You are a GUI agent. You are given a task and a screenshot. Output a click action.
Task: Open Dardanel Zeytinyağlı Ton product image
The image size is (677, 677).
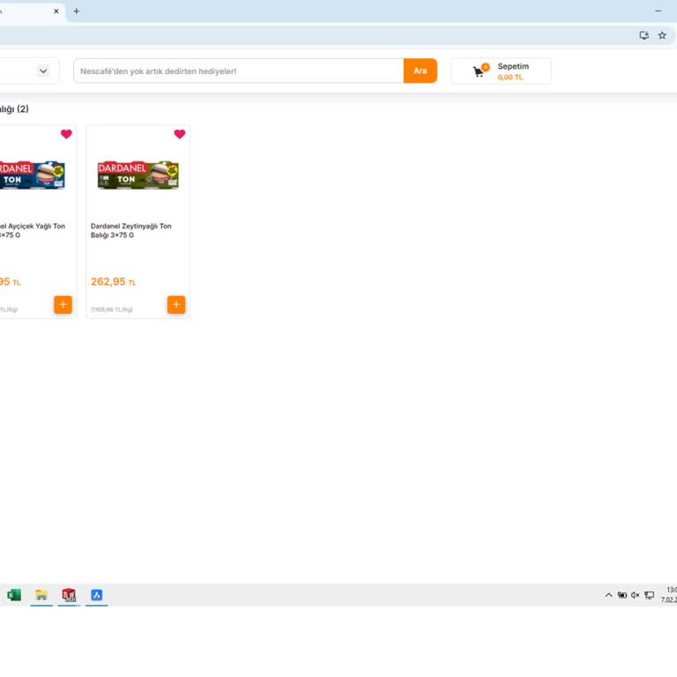(138, 175)
